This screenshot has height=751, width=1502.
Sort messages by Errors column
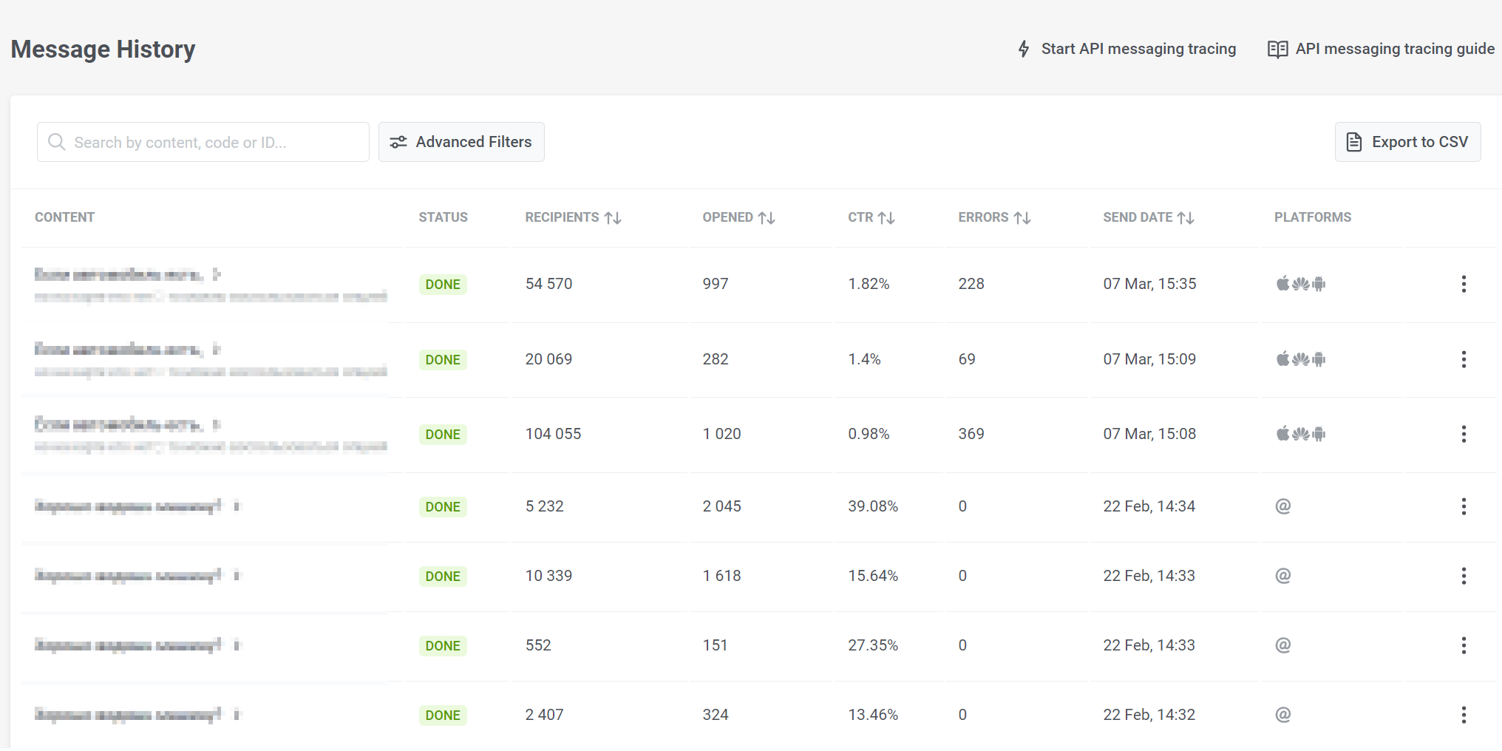pyautogui.click(x=1022, y=218)
